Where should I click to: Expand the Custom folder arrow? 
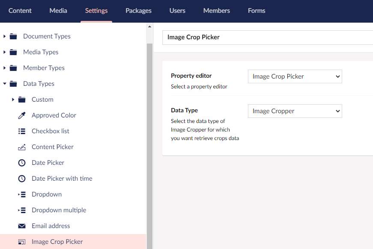13,100
